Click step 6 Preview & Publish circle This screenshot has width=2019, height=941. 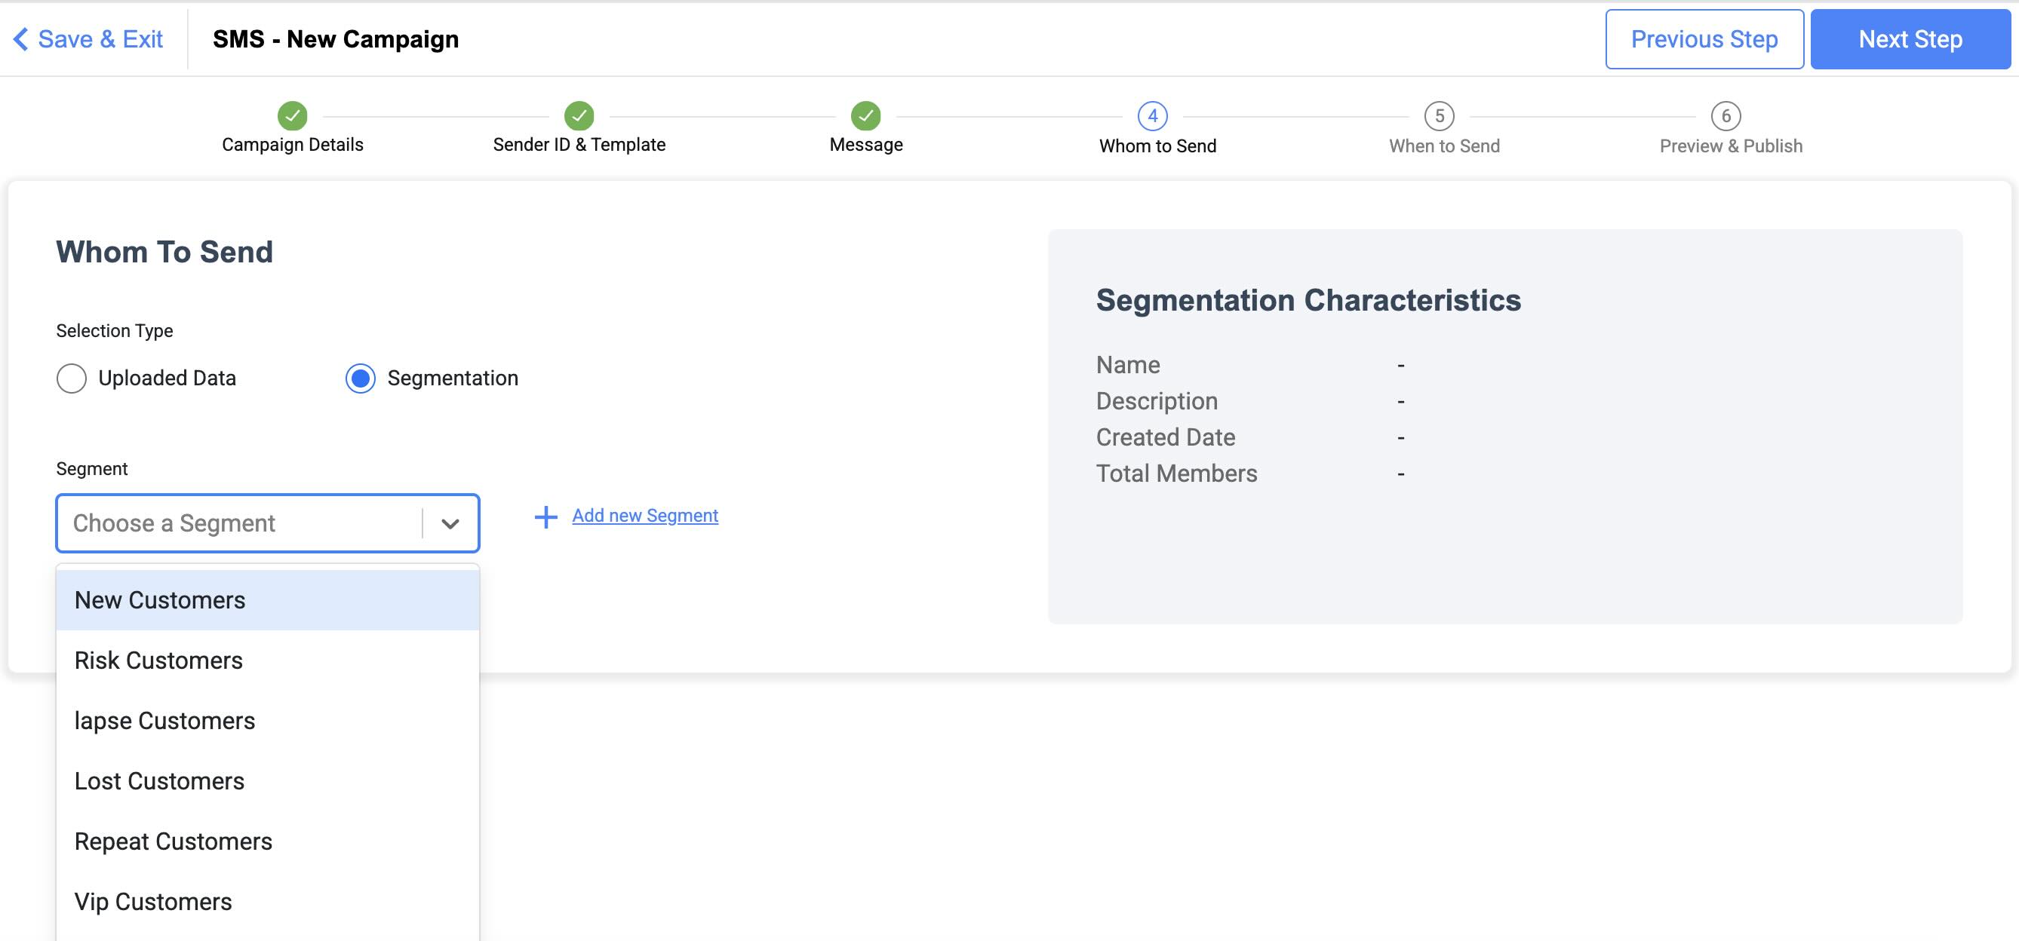click(x=1726, y=116)
